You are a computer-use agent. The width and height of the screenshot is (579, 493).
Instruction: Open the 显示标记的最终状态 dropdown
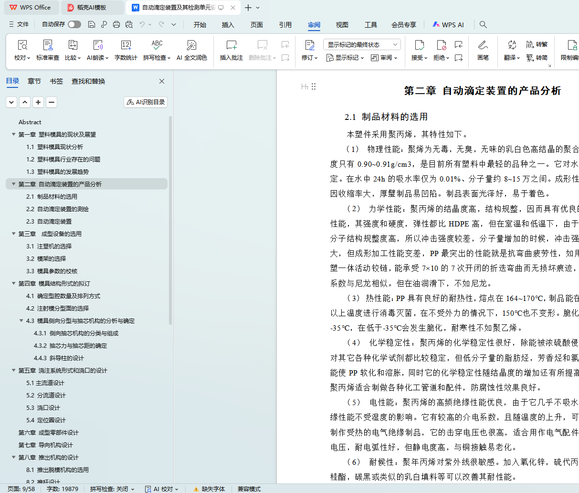[x=362, y=44]
